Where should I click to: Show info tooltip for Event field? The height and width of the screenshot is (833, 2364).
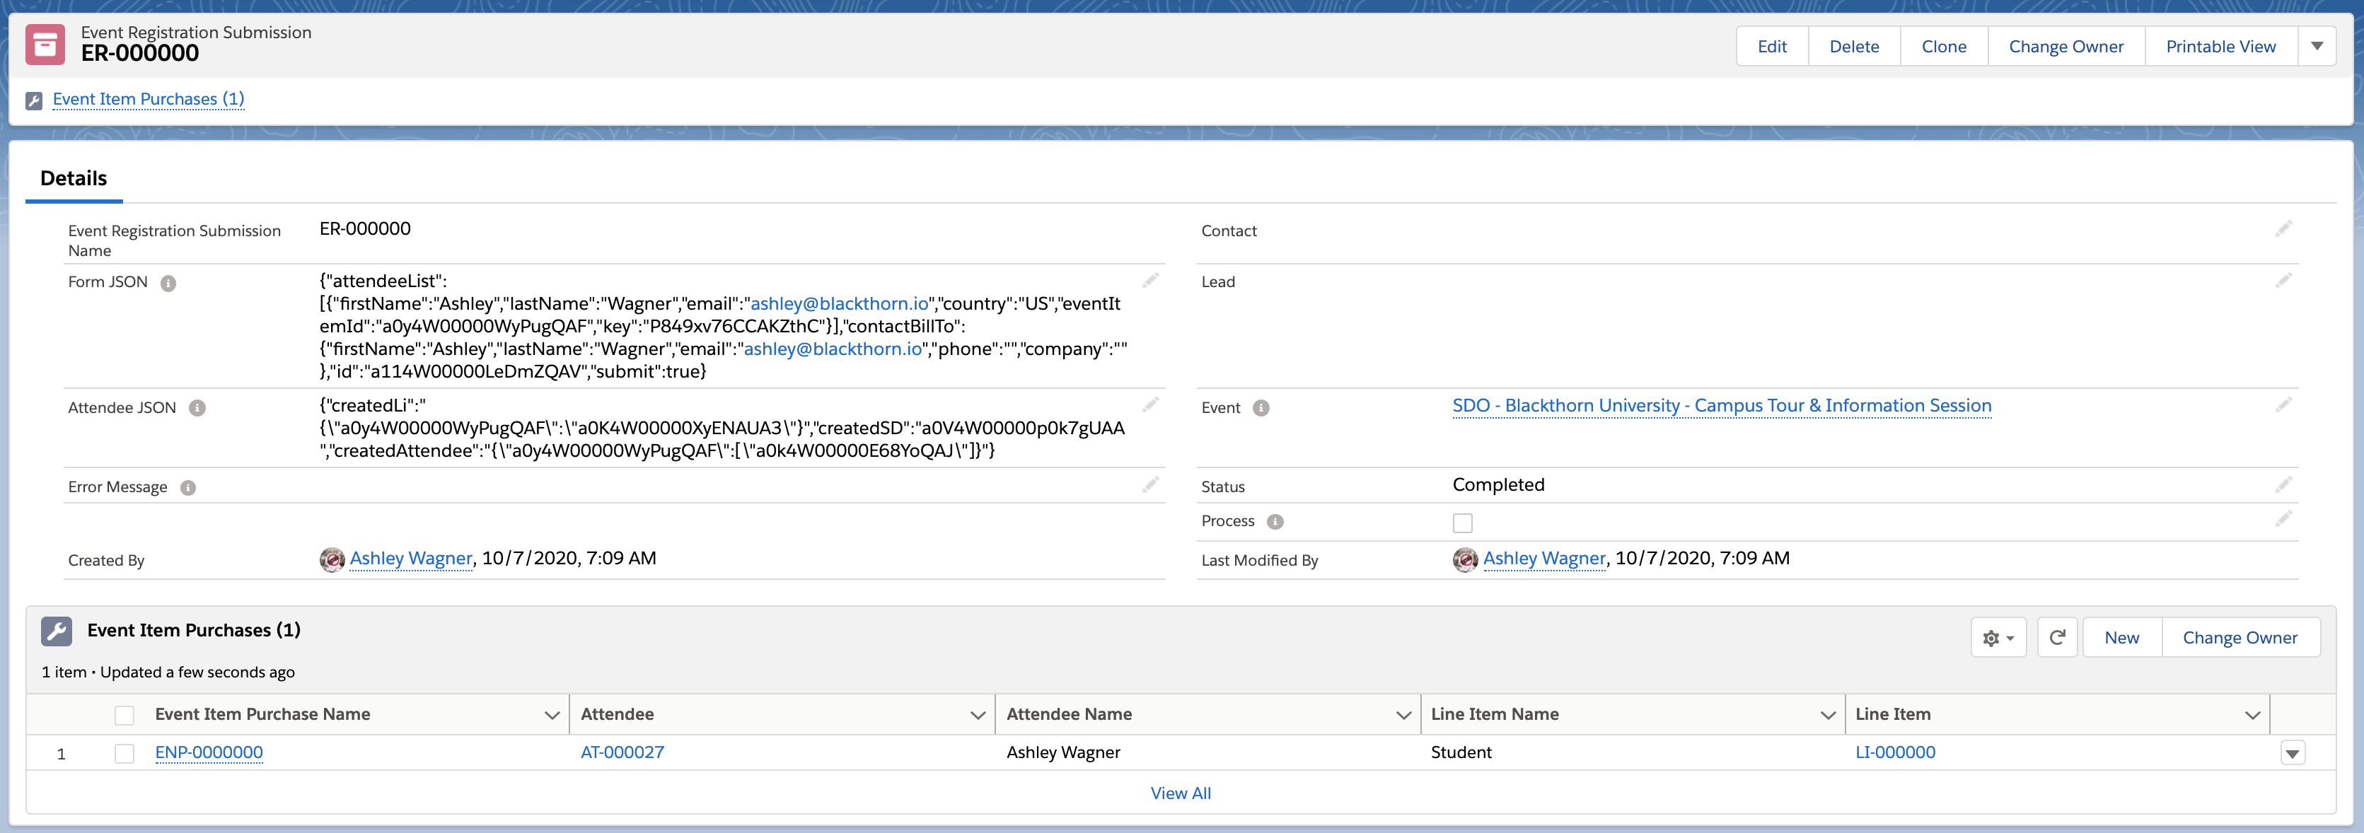(x=1261, y=408)
